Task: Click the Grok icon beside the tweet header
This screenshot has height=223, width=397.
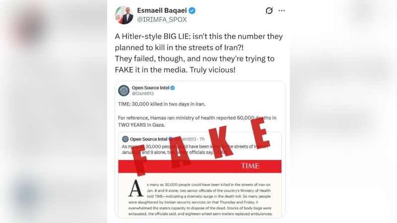Action: pos(269,11)
